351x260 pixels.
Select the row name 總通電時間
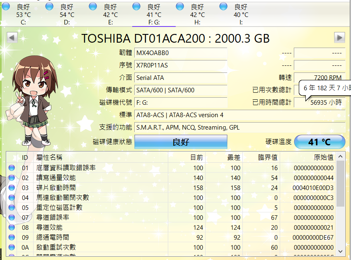(53, 237)
